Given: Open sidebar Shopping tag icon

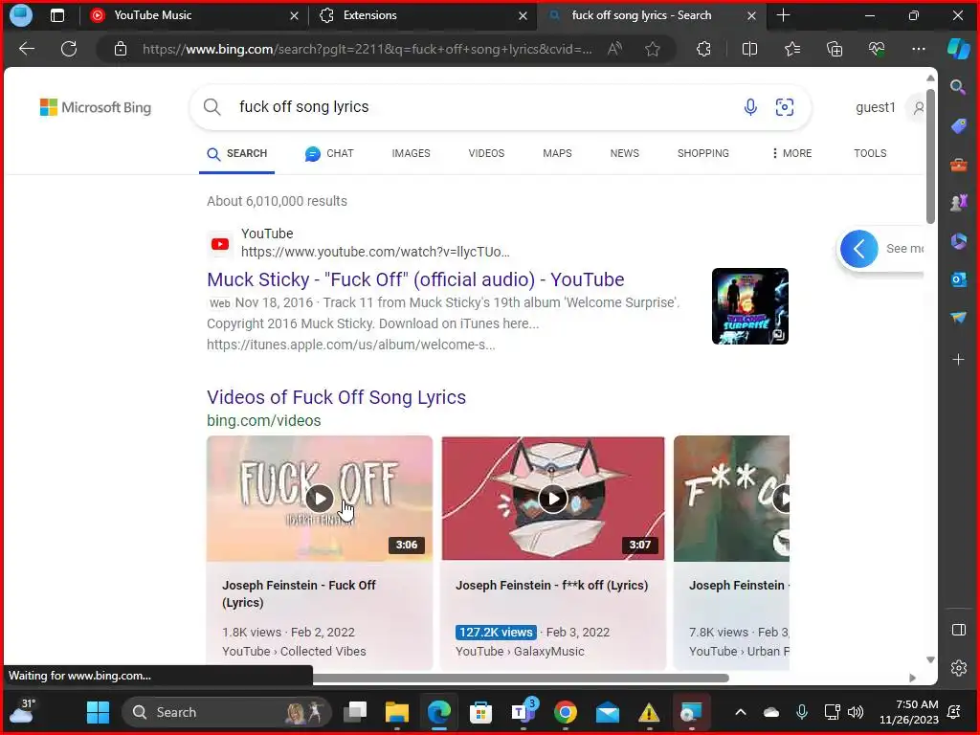Looking at the screenshot, I should [x=958, y=126].
